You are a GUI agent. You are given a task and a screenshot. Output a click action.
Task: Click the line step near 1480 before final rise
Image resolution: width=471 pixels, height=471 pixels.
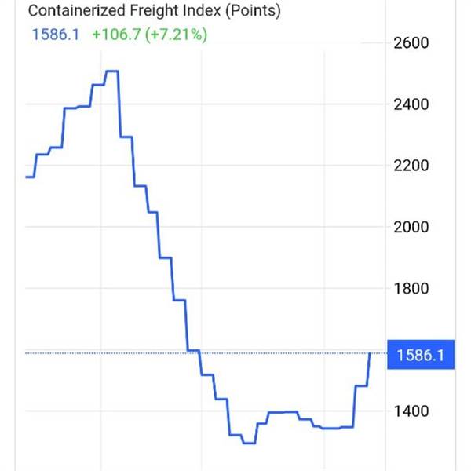tap(361, 385)
